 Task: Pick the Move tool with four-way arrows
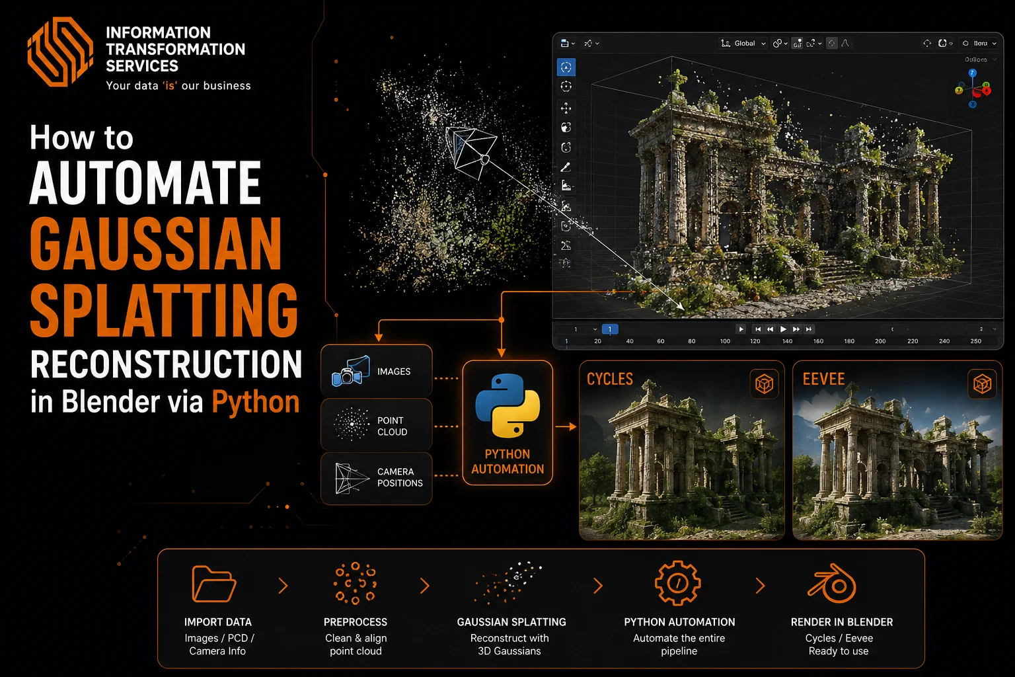(566, 108)
